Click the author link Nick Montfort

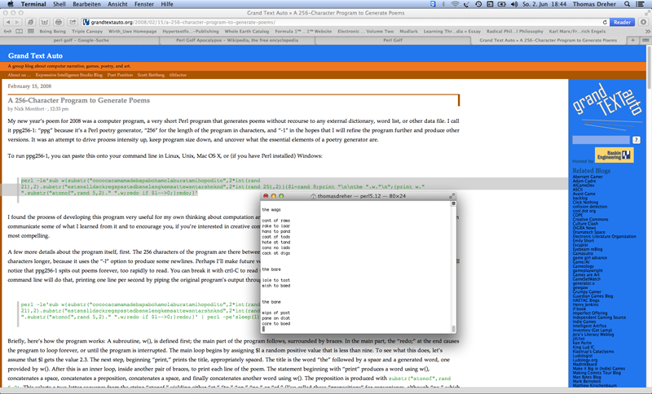click(29, 109)
